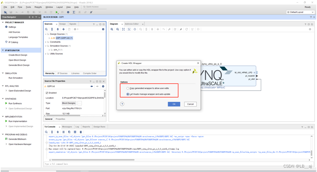Open Settings in Project Manager

tap(12, 27)
